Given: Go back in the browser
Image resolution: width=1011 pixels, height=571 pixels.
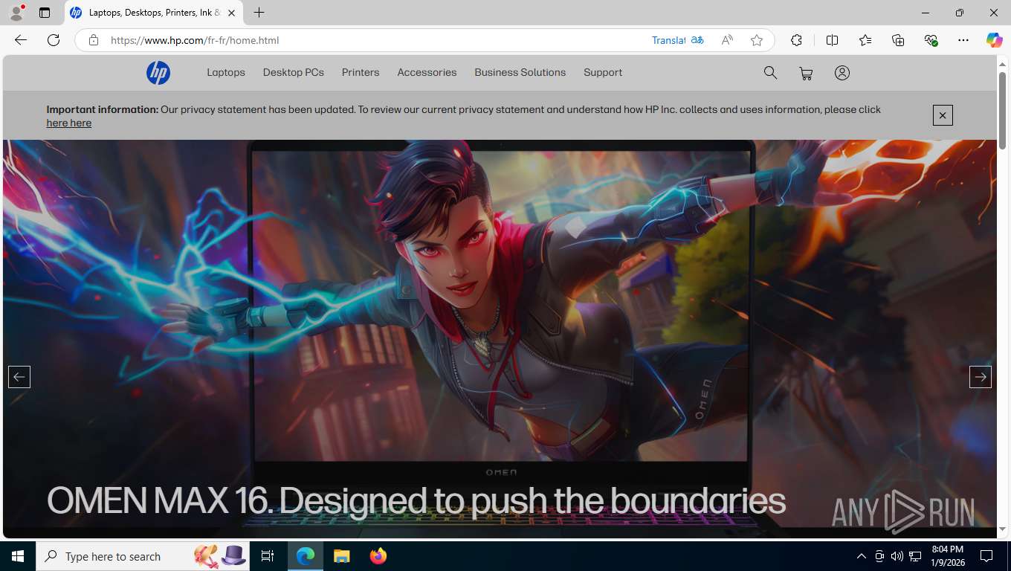Looking at the screenshot, I should (x=21, y=40).
